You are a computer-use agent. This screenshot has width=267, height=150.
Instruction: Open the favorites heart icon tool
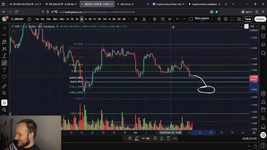(4, 77)
